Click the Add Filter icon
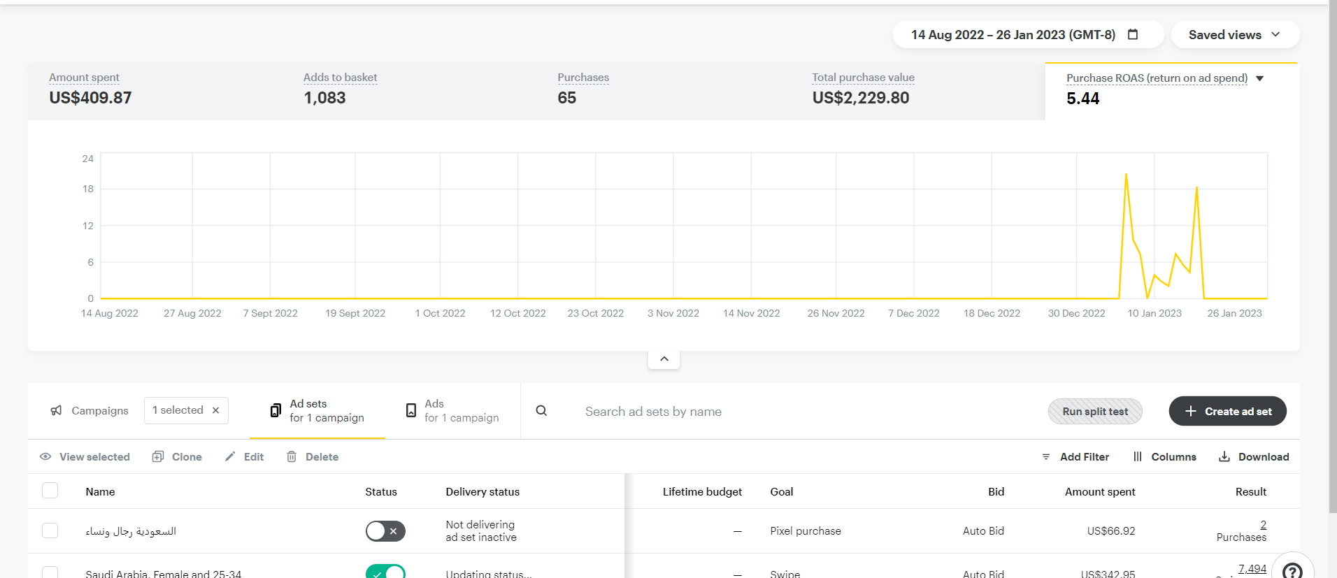This screenshot has width=1337, height=578. [1046, 456]
